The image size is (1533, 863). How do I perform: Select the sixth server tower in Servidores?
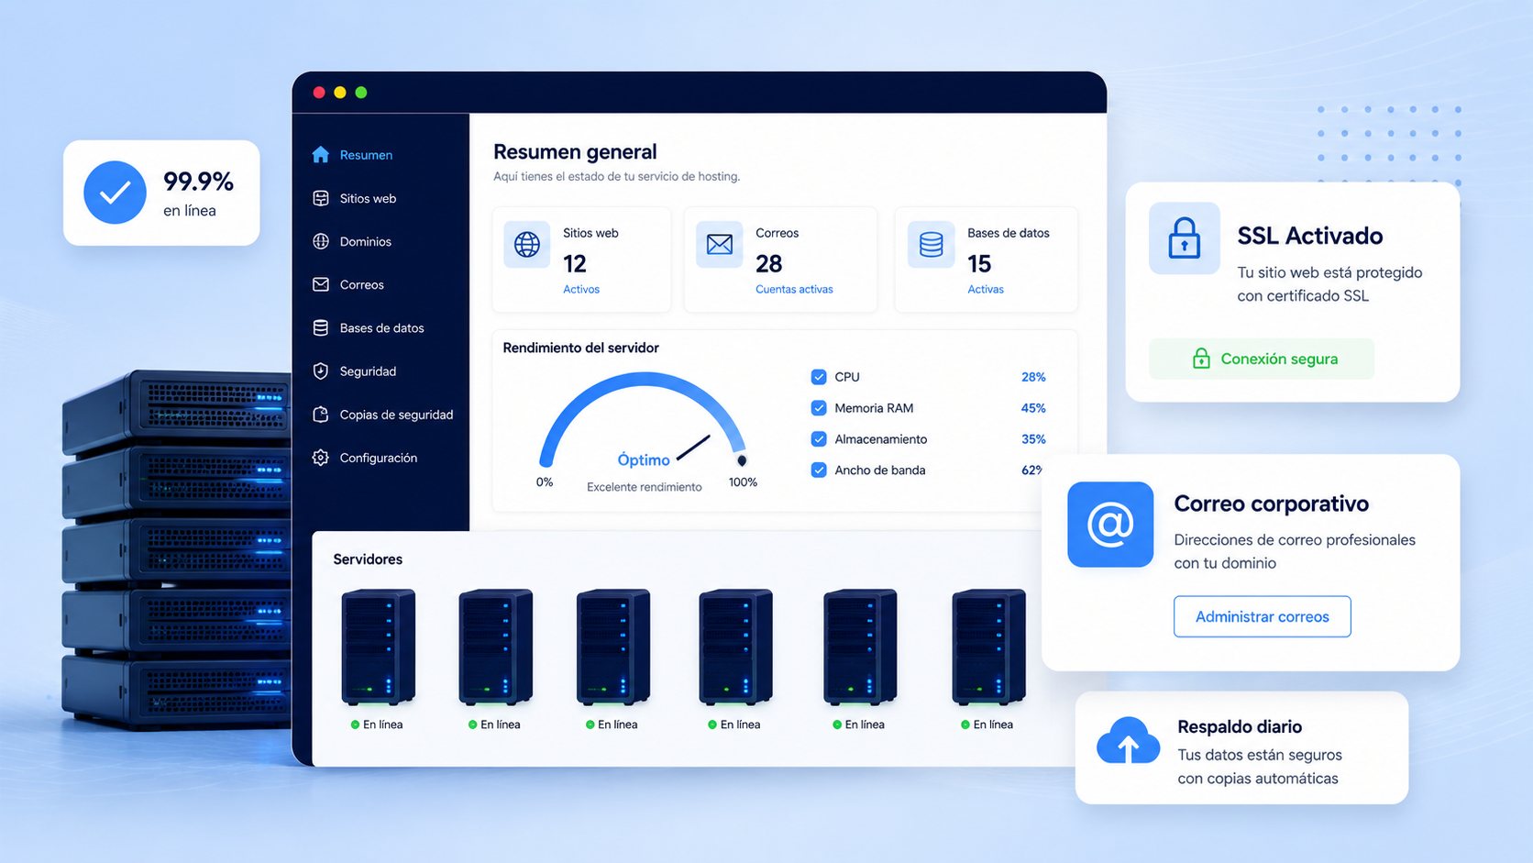click(988, 647)
